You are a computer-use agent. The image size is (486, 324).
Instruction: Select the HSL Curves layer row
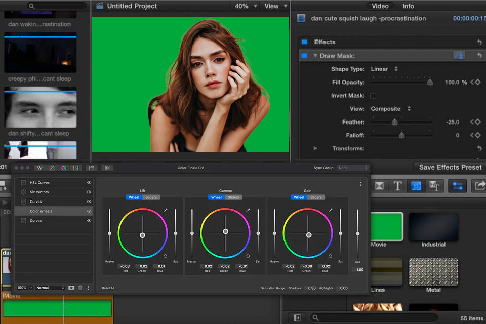(54, 183)
